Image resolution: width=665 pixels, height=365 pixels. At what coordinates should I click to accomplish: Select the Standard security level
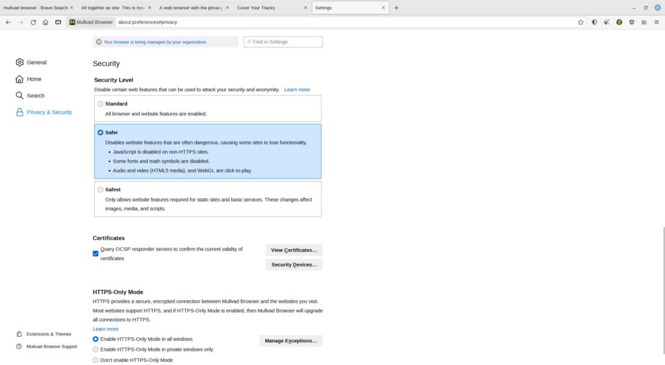[x=100, y=104]
